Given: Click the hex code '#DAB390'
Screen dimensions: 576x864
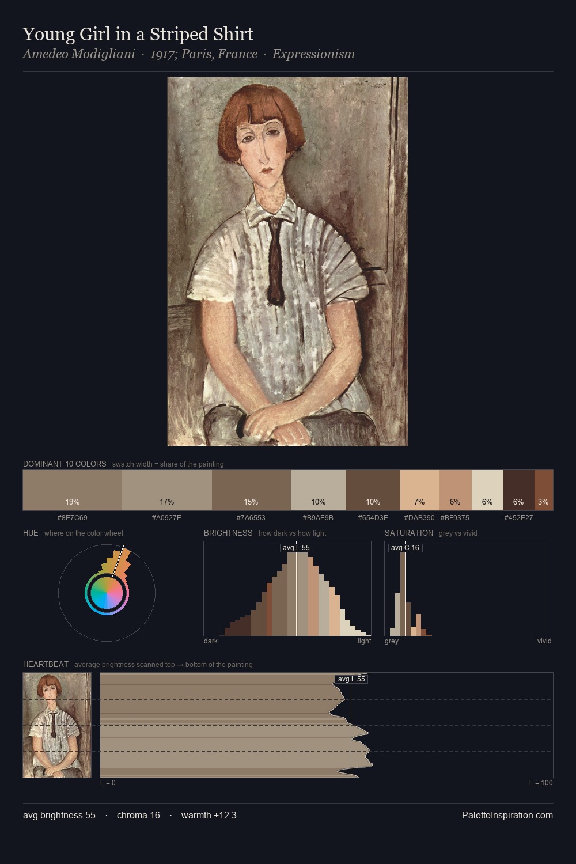Looking at the screenshot, I should (x=419, y=517).
